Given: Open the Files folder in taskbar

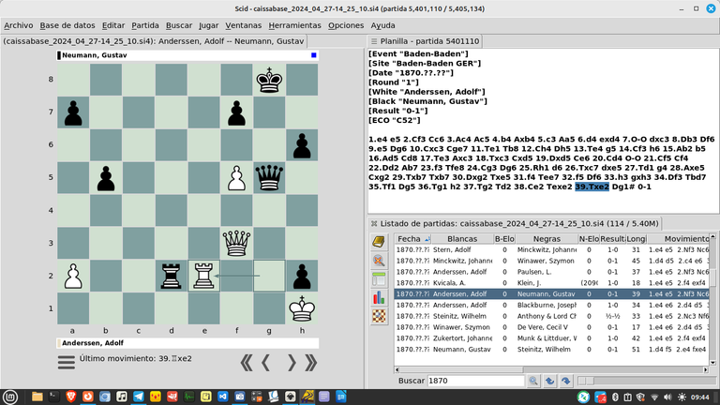Looking at the screenshot, I should [x=37, y=397].
